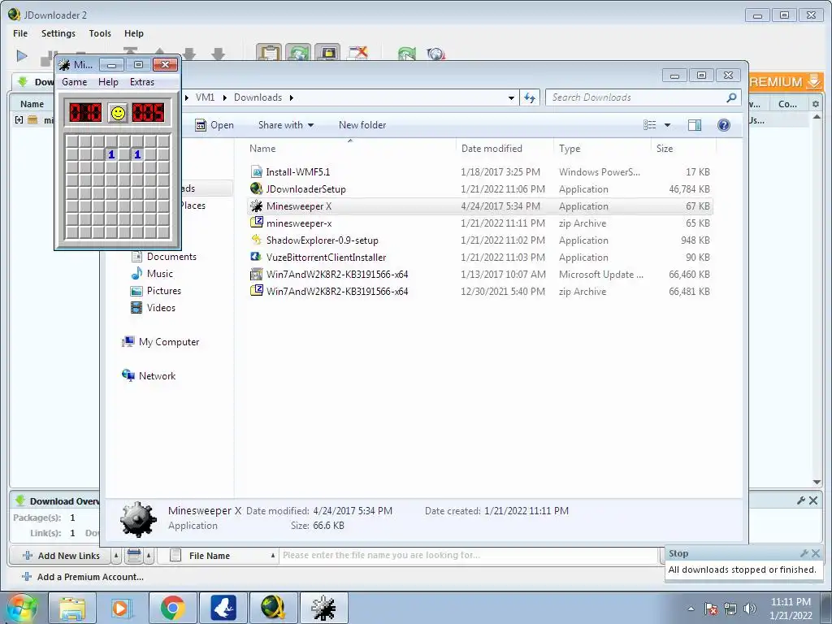Click the Search Downloads field
832x624 pixels.
point(635,97)
